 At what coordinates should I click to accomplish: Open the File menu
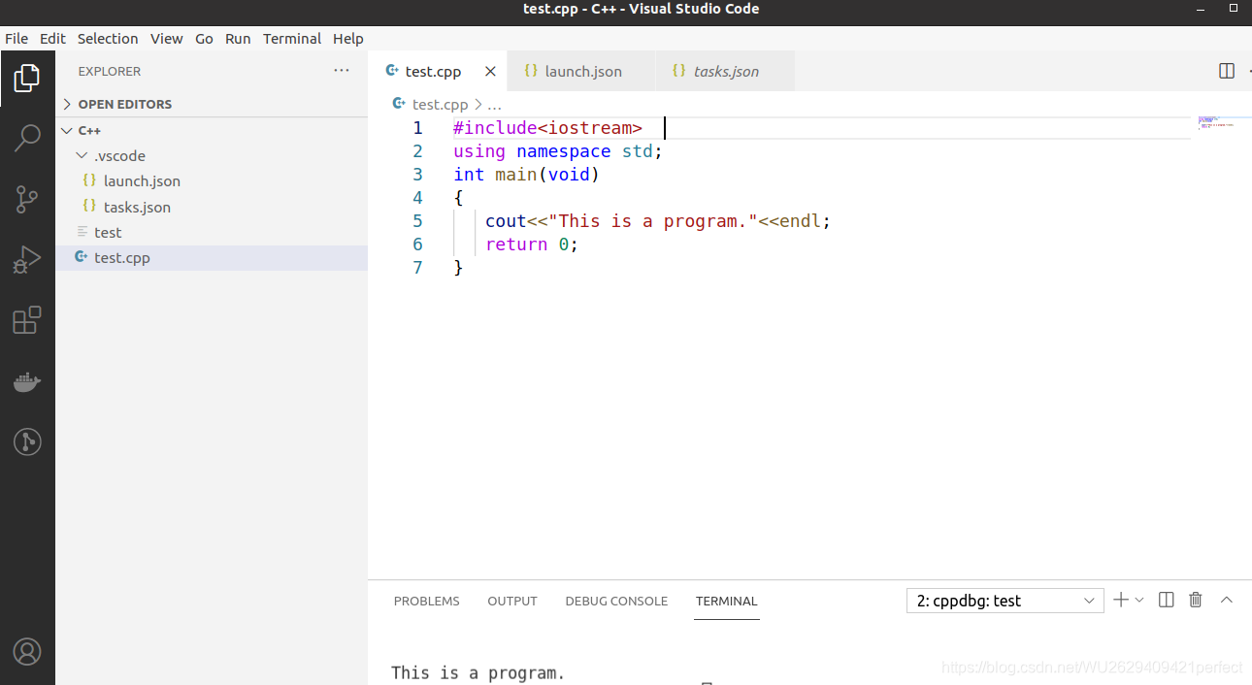(x=16, y=39)
